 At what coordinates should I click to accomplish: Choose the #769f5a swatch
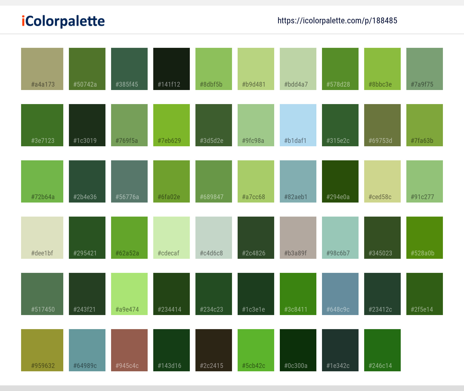pyautogui.click(x=129, y=125)
